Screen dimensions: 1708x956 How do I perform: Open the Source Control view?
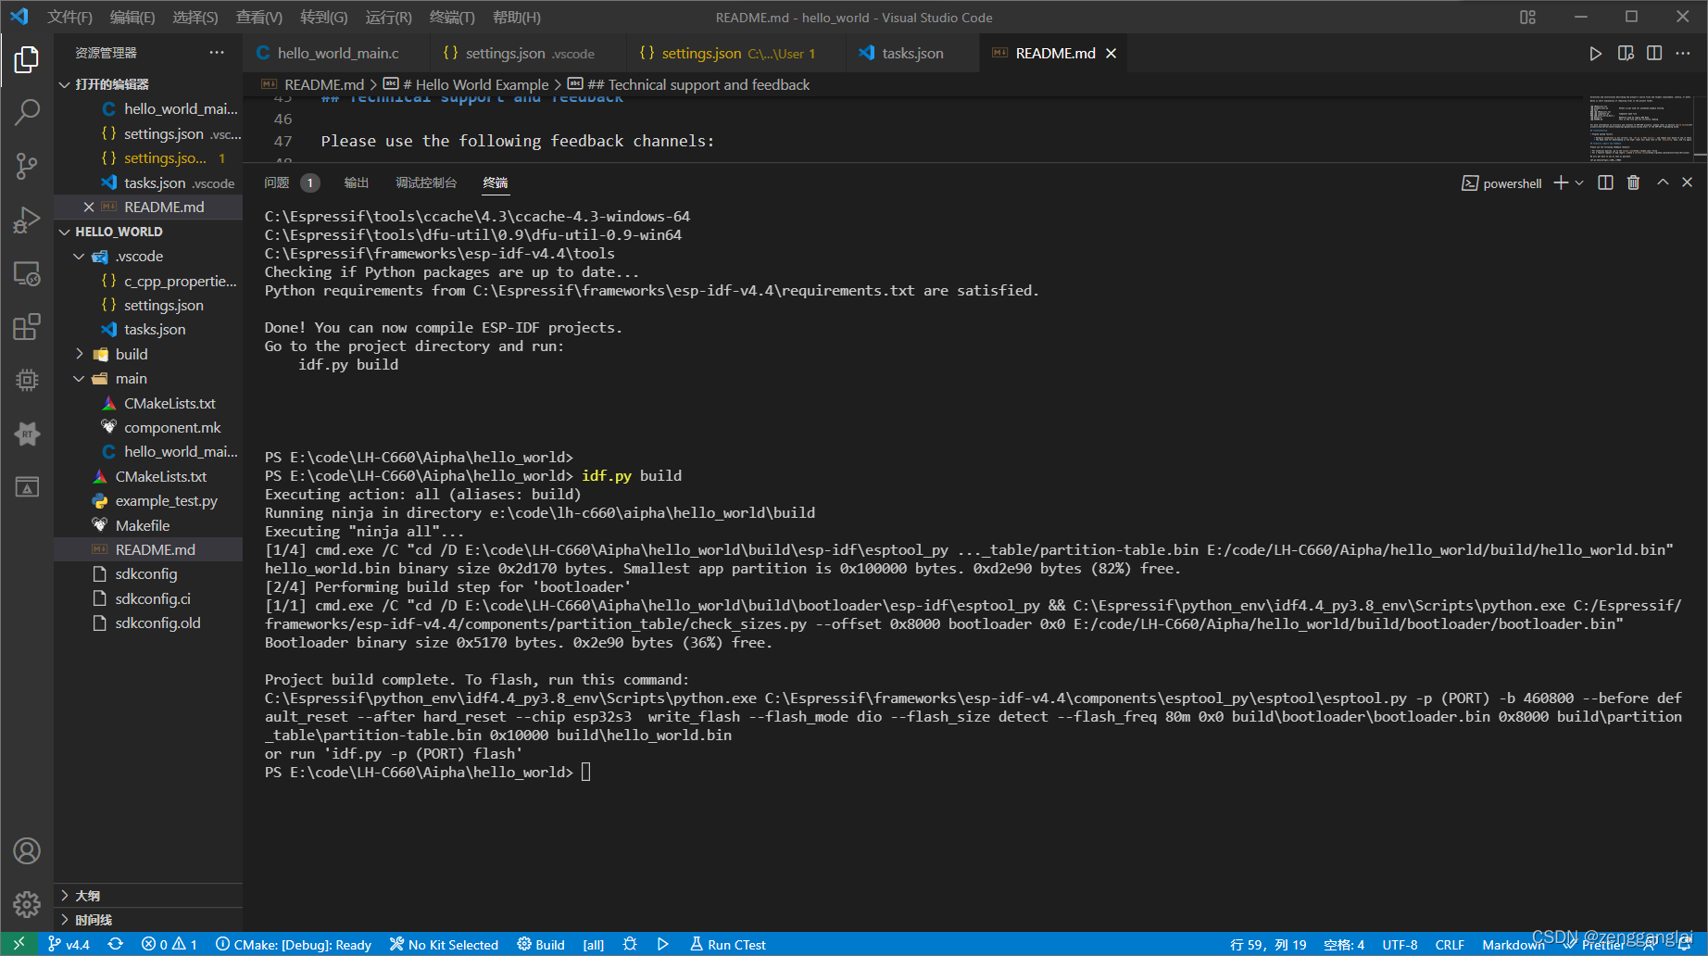coord(27,167)
